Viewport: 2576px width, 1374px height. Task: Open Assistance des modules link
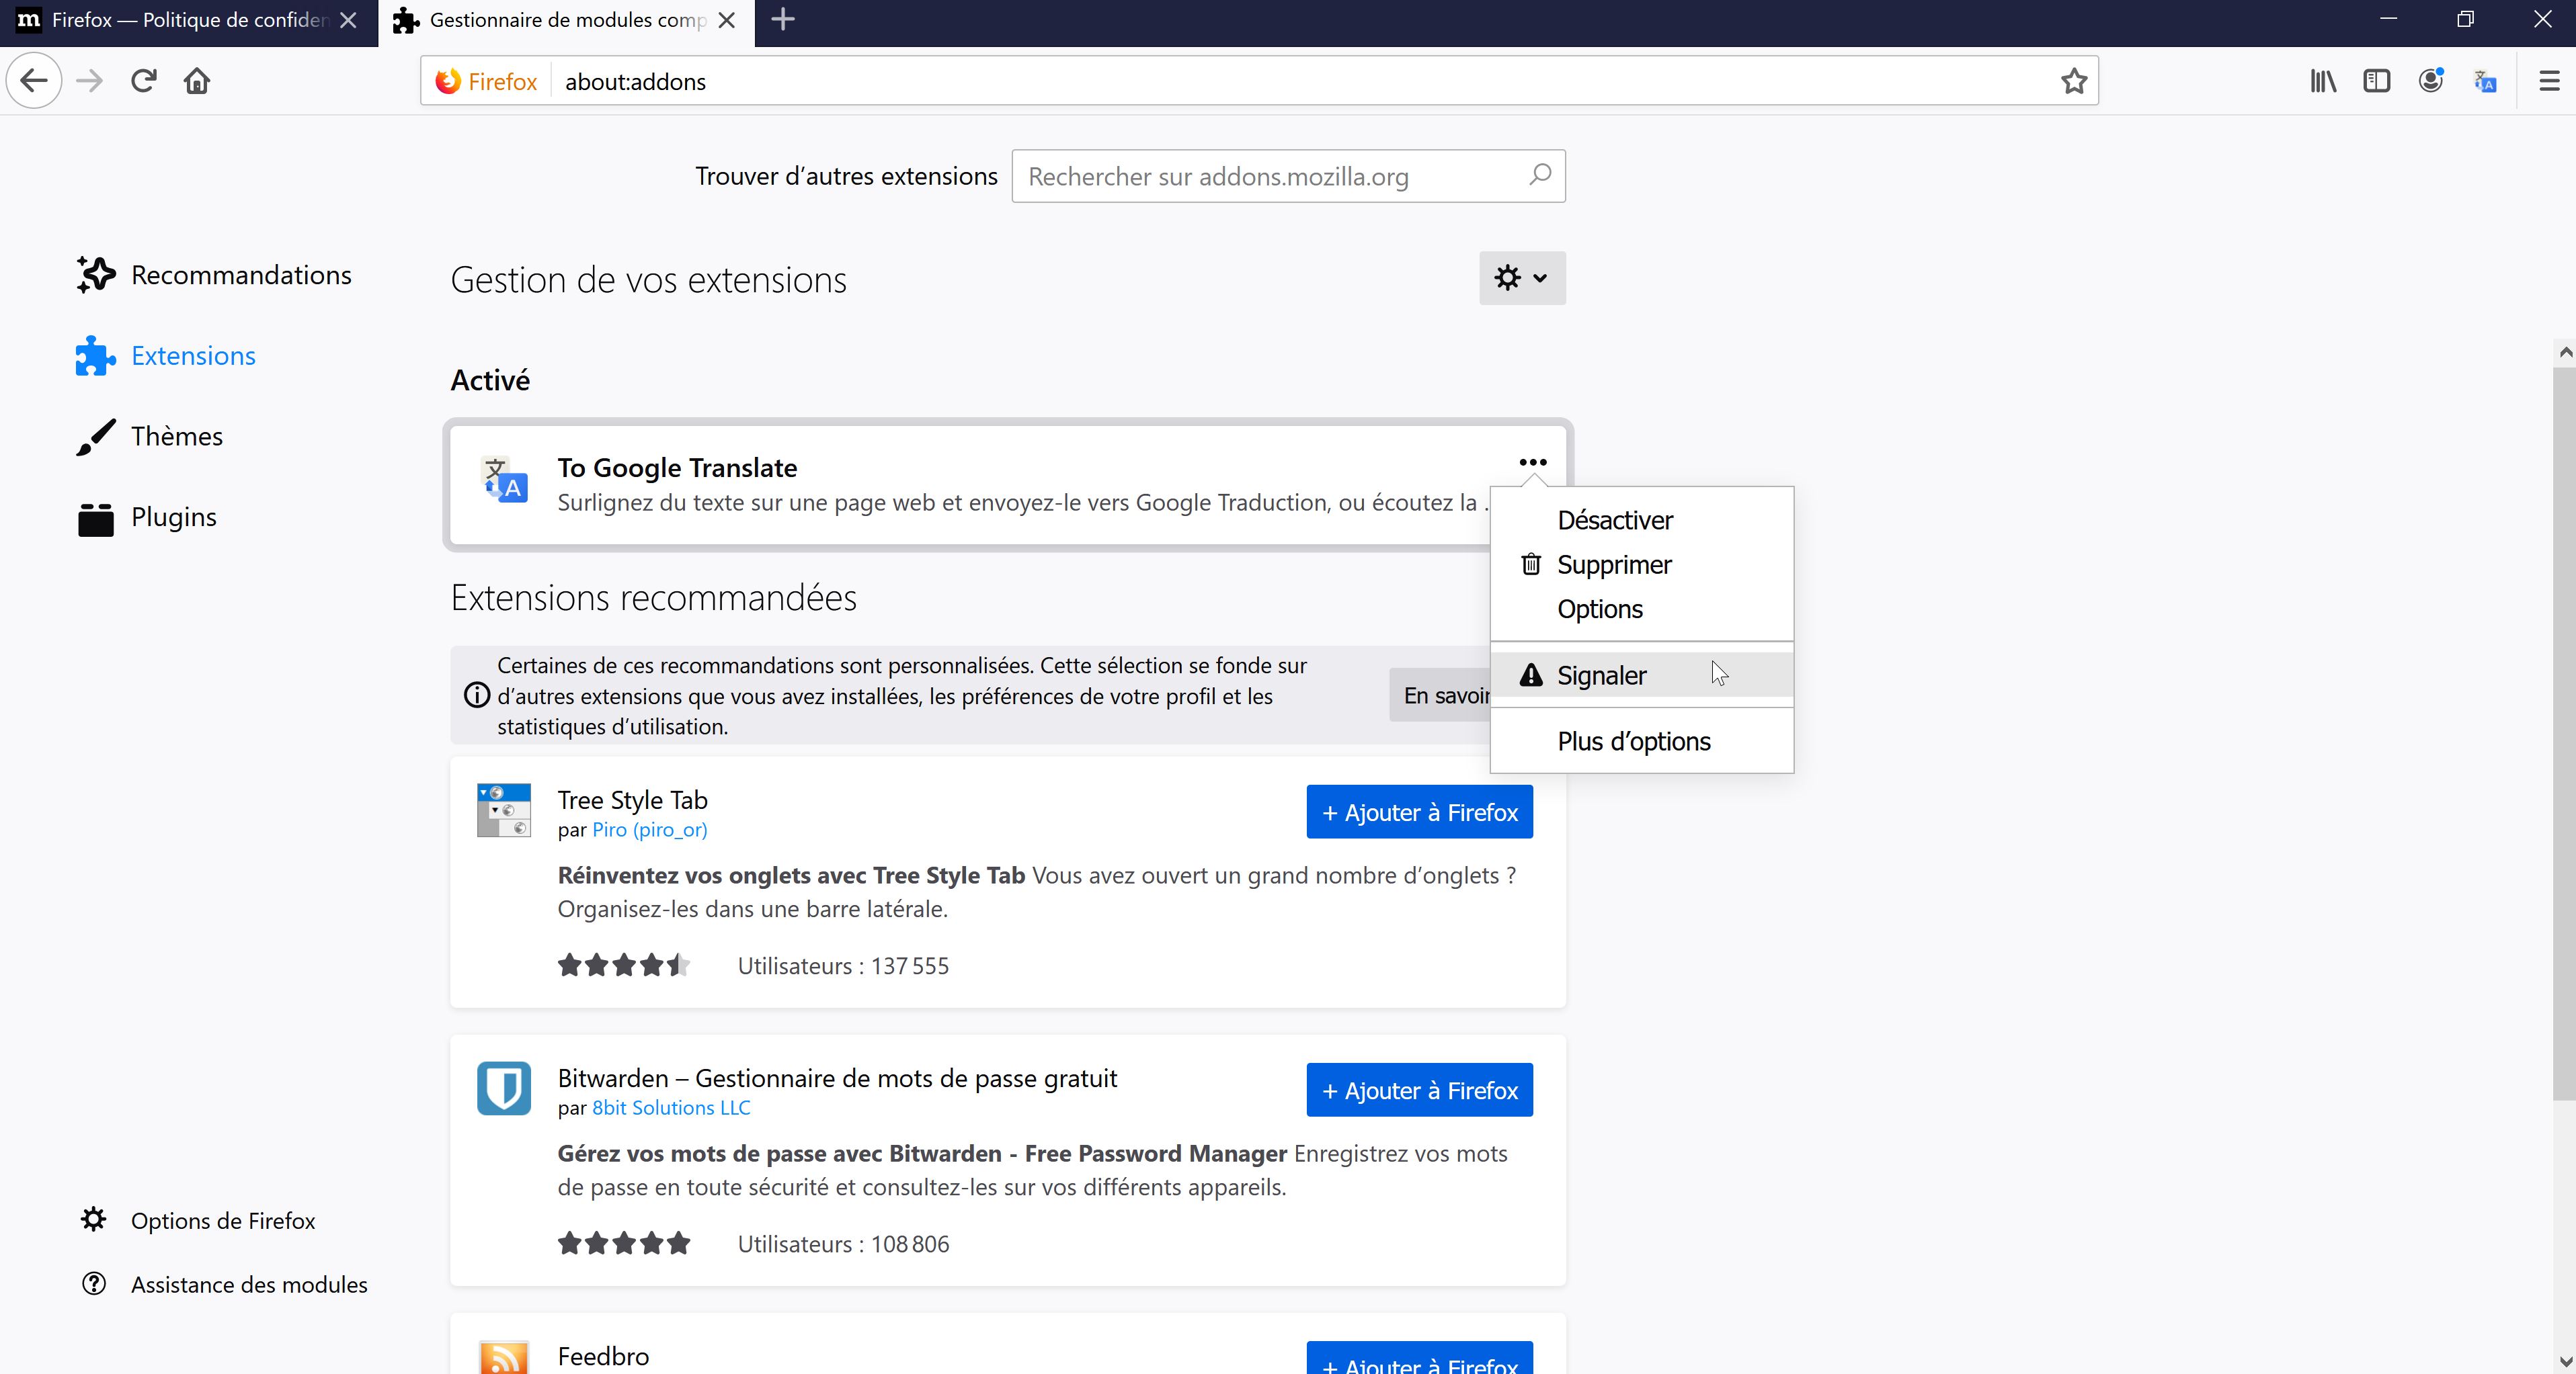tap(224, 1285)
